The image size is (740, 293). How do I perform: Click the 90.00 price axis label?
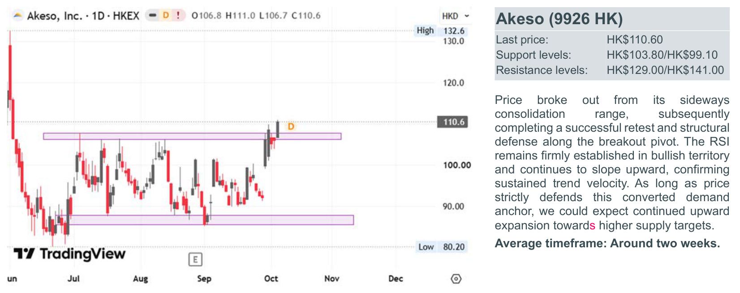(453, 207)
